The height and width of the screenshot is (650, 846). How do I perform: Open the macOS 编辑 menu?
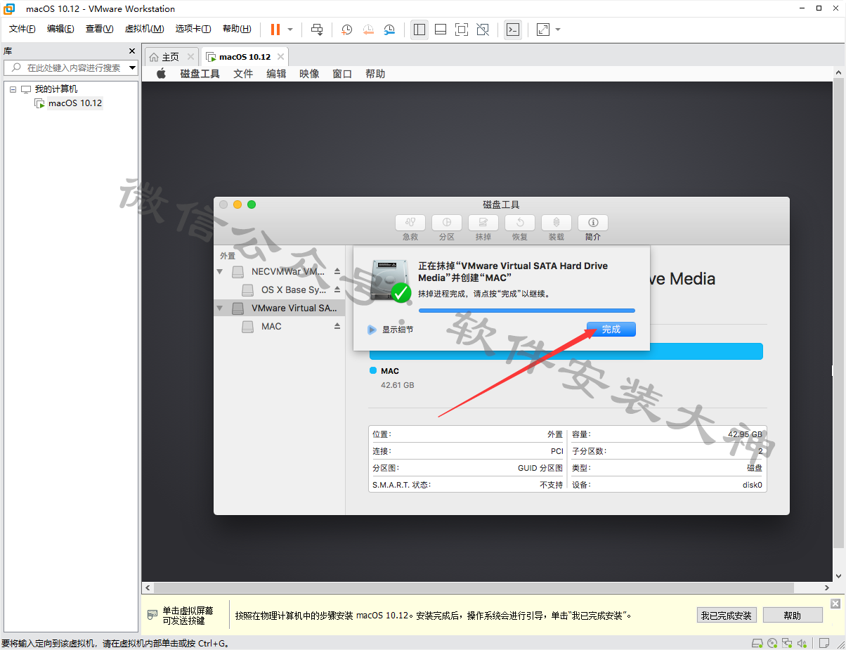coord(276,74)
